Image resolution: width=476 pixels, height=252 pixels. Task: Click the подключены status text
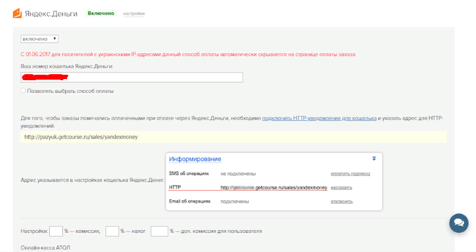234,201
